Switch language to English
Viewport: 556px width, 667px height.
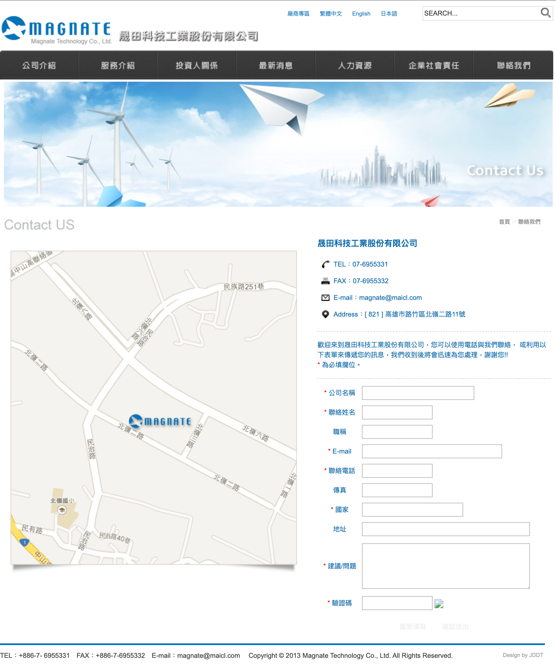tap(361, 14)
